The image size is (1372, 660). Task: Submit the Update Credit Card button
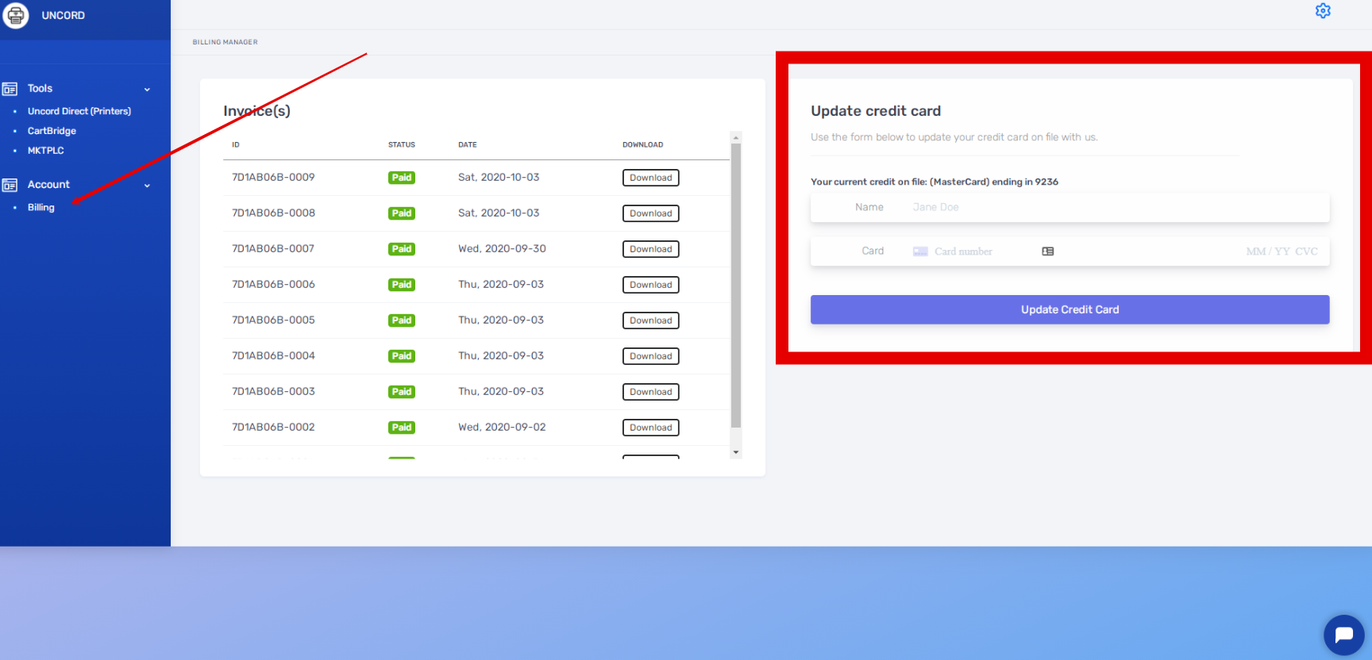(x=1069, y=310)
